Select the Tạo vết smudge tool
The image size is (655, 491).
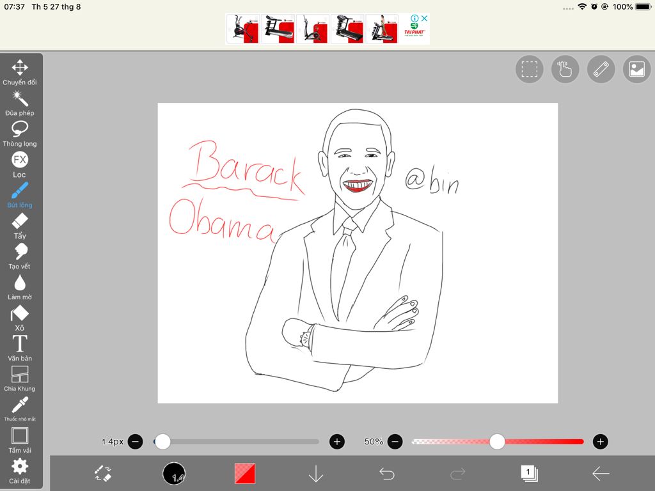coord(20,256)
